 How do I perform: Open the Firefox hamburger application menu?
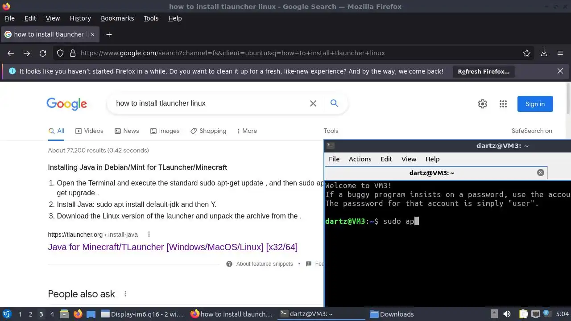point(560,53)
